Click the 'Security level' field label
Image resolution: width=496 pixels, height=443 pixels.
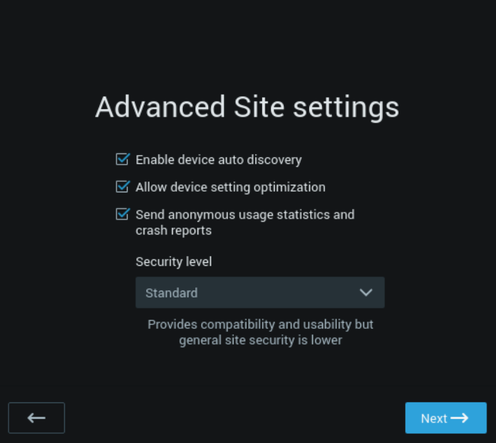click(174, 262)
